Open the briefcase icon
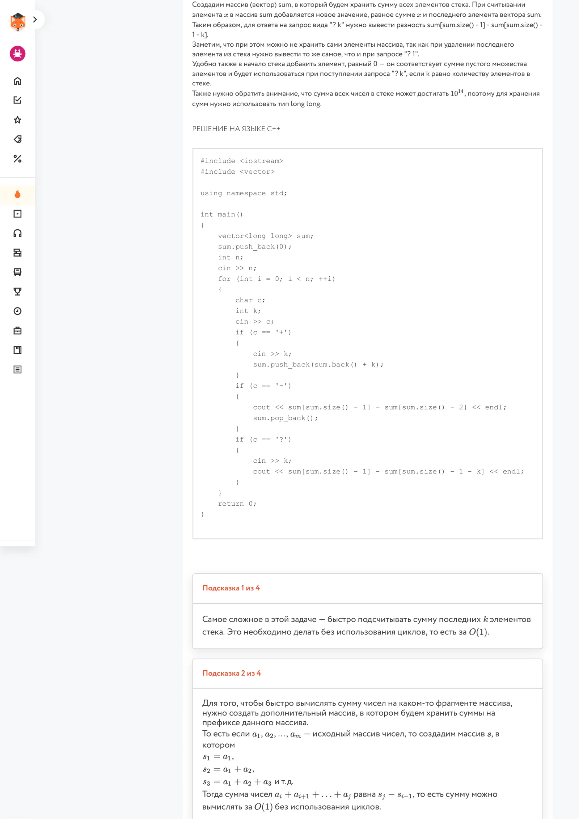 click(x=17, y=331)
